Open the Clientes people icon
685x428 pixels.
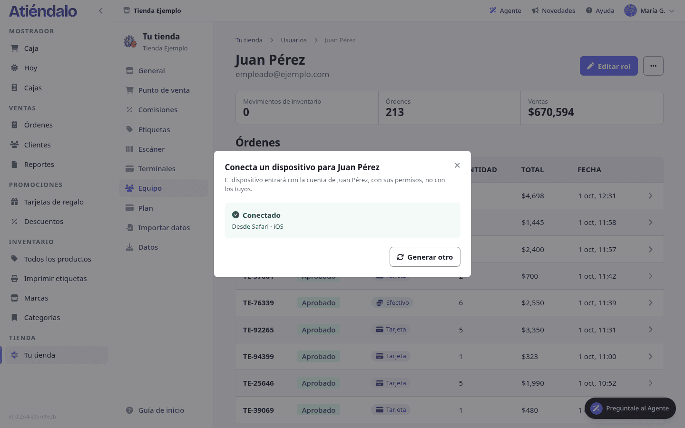click(x=15, y=145)
